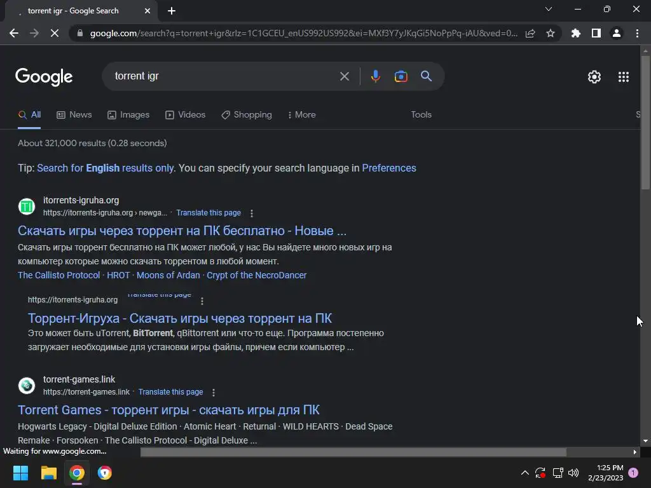Open File Explorer from taskbar
This screenshot has width=651, height=488.
48,473
